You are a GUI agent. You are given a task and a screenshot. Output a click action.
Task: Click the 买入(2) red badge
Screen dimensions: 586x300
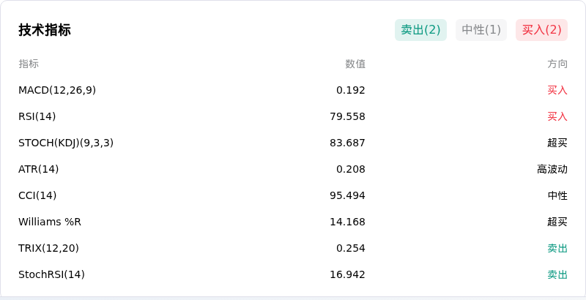click(542, 30)
